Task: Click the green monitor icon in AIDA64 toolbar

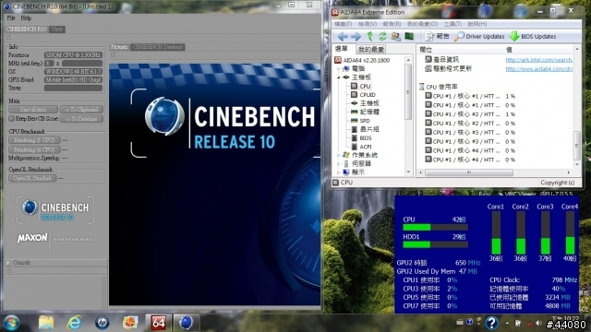Action: click(x=409, y=36)
